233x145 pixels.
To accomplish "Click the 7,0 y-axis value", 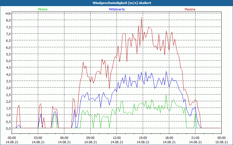I will pos(8,34).
